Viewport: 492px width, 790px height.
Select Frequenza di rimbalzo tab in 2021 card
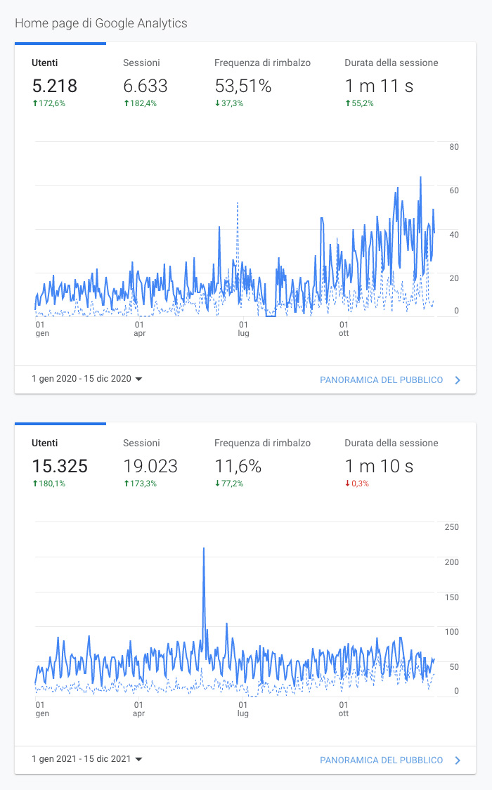[262, 463]
